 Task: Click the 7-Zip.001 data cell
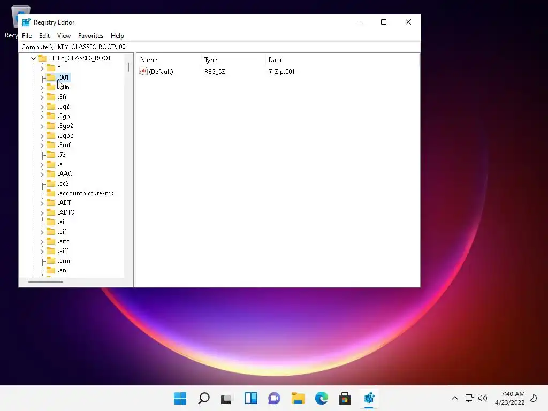[281, 71]
